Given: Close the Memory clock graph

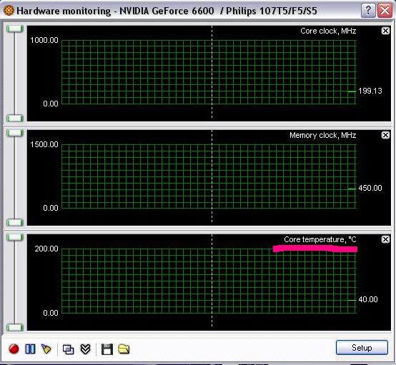Looking at the screenshot, I should (x=385, y=135).
